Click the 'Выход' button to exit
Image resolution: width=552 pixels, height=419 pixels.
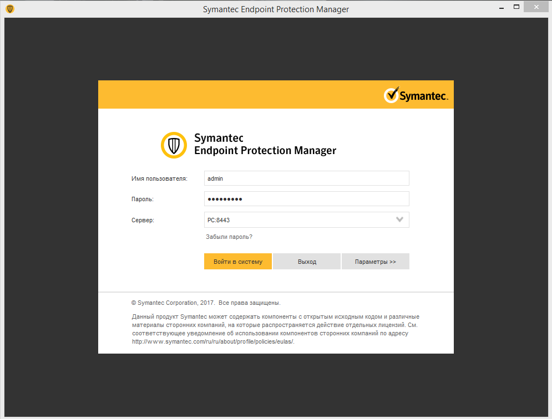[307, 262]
